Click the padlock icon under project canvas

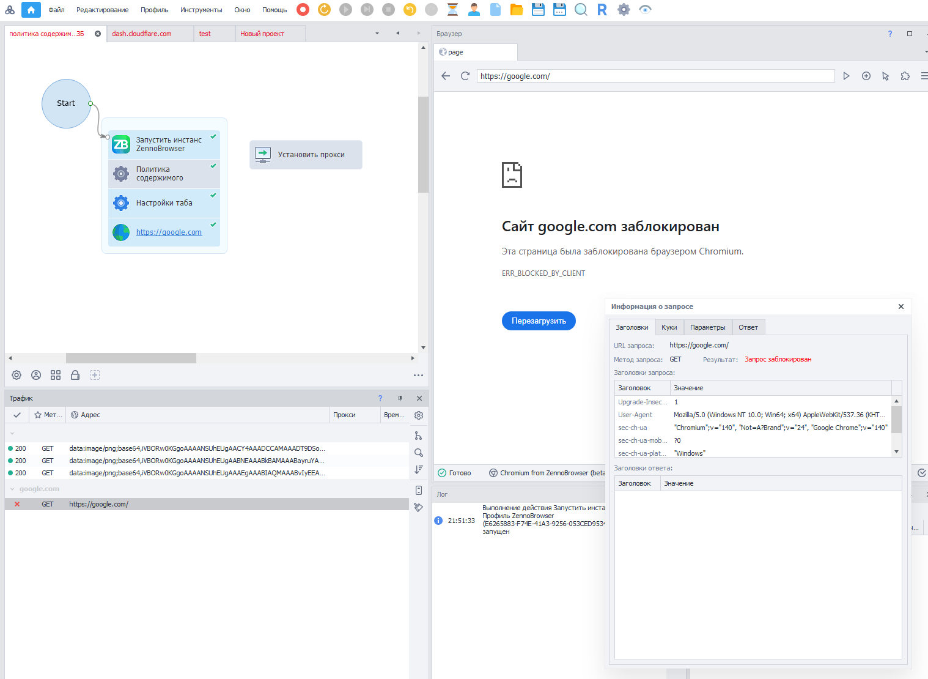click(75, 375)
